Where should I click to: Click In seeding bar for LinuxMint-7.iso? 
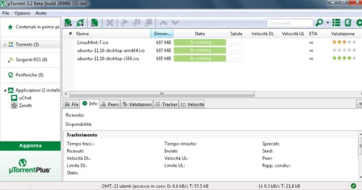click(x=200, y=43)
